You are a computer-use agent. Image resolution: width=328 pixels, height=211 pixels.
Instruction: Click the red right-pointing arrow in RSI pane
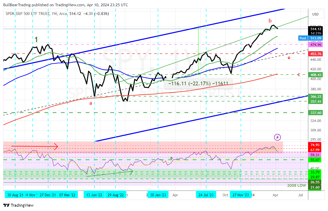pyautogui.click(x=35, y=146)
